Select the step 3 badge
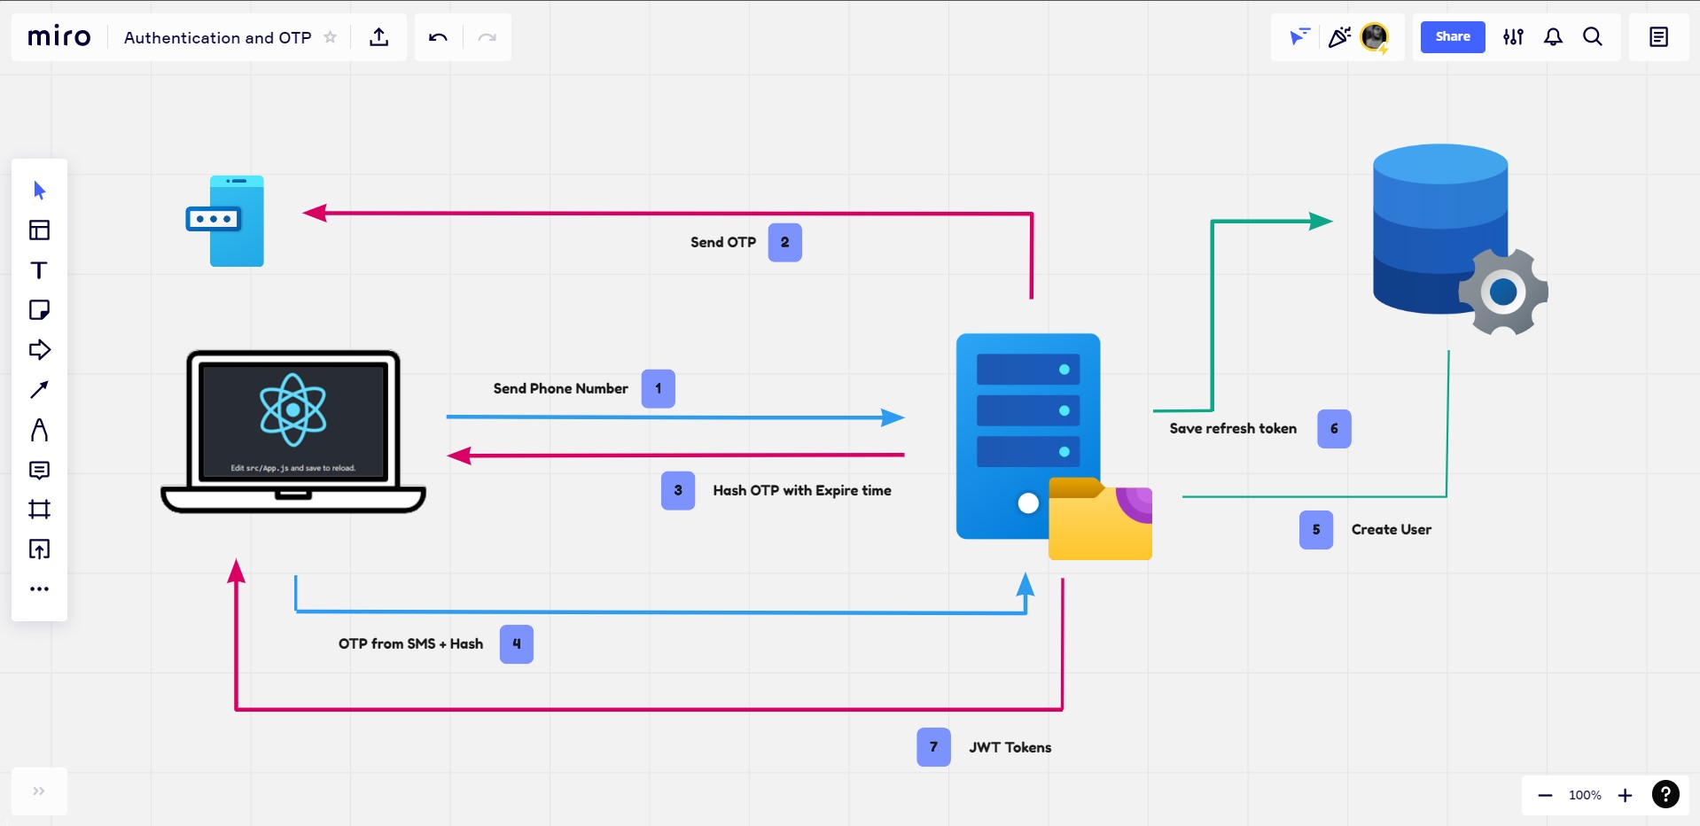Viewport: 1700px width, 826px height. [x=678, y=490]
